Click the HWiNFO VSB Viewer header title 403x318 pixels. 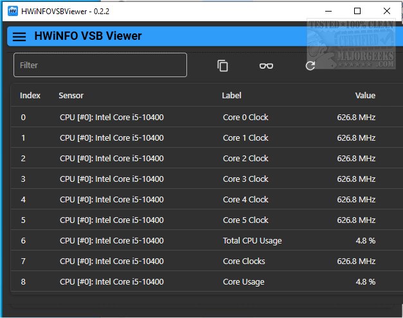click(x=88, y=36)
